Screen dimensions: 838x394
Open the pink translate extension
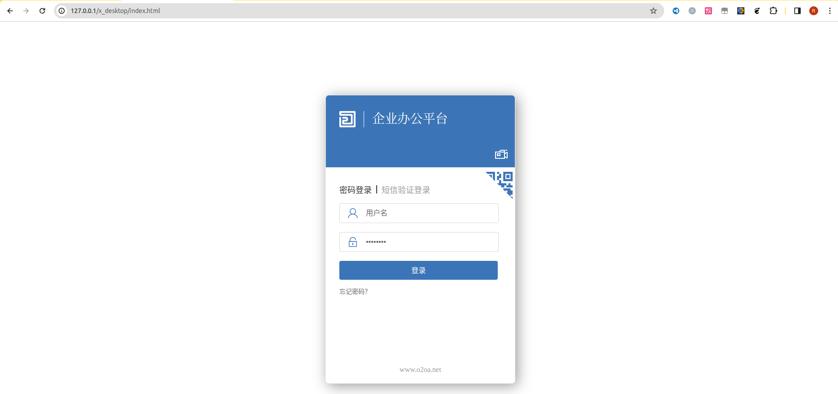tap(708, 11)
